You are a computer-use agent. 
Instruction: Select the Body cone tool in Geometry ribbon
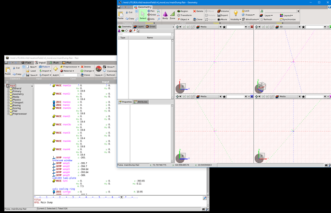165,15
